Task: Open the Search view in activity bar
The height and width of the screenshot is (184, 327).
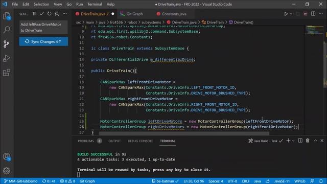Action: [x=7, y=30]
